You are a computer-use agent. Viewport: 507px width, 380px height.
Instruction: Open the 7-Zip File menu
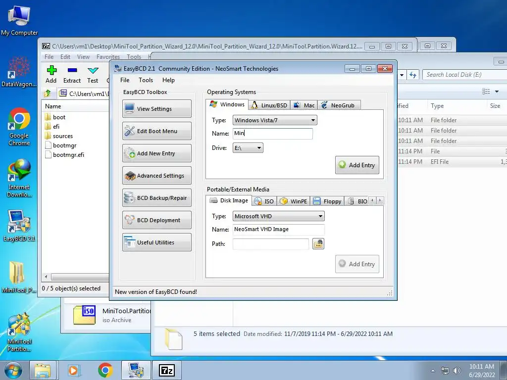point(49,57)
